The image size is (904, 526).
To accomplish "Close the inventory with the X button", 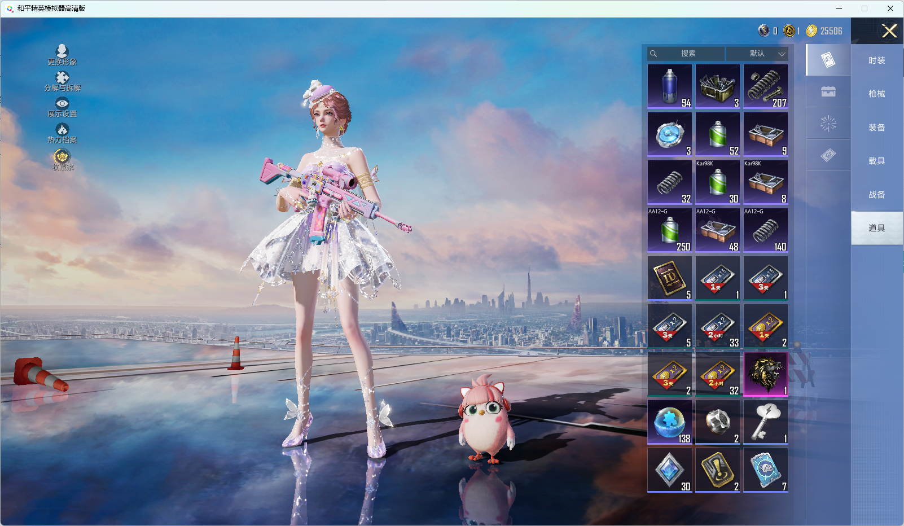I will pos(889,31).
